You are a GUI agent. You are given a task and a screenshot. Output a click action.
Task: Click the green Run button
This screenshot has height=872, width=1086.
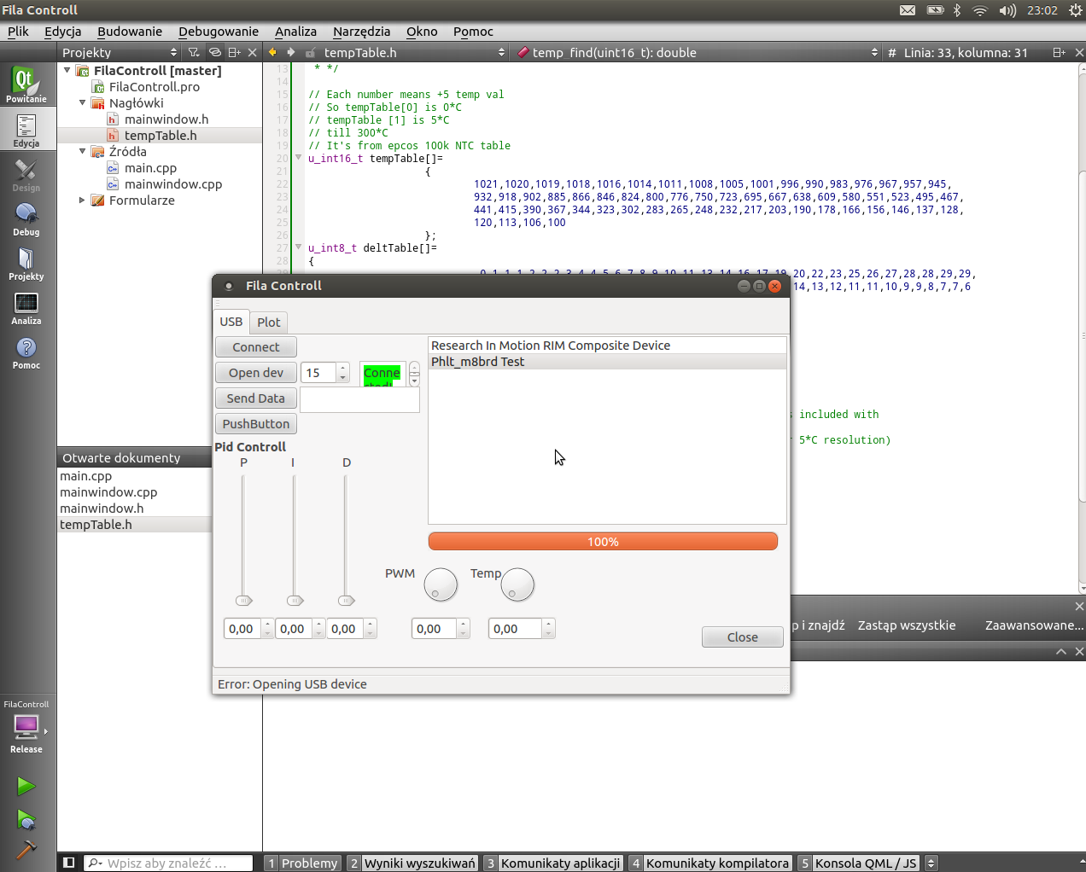tap(26, 786)
